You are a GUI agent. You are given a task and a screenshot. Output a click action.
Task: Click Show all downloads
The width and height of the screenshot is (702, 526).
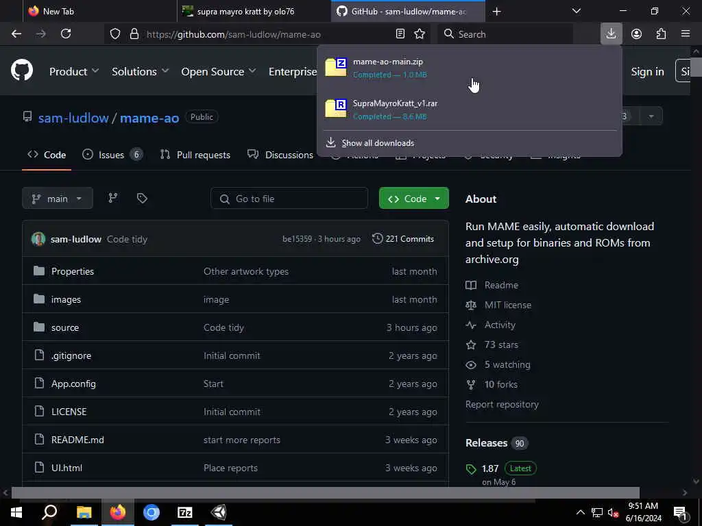[378, 143]
